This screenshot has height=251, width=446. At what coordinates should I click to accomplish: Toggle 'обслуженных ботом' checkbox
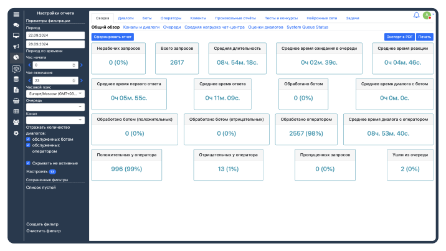(28, 140)
